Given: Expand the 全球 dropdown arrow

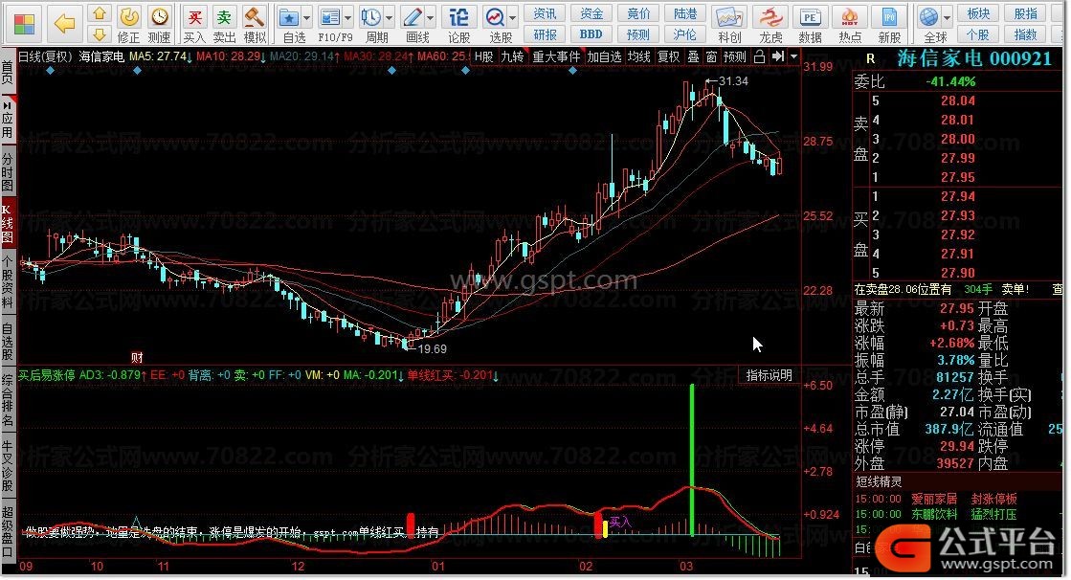Looking at the screenshot, I should click(x=947, y=17).
